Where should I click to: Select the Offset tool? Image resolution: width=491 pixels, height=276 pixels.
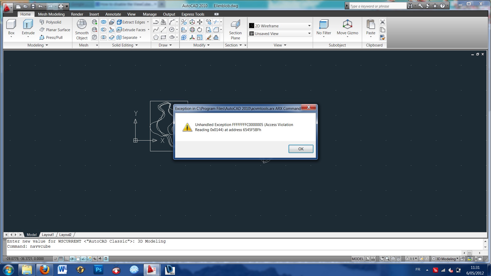[216, 37]
